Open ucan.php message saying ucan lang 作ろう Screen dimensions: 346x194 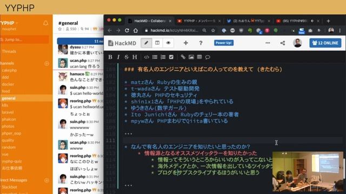coord(85,66)
